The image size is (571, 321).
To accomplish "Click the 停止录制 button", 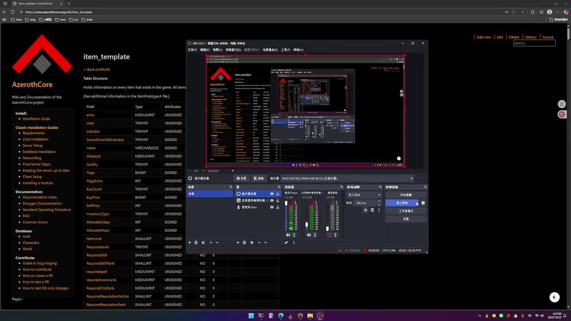I will [401, 203].
